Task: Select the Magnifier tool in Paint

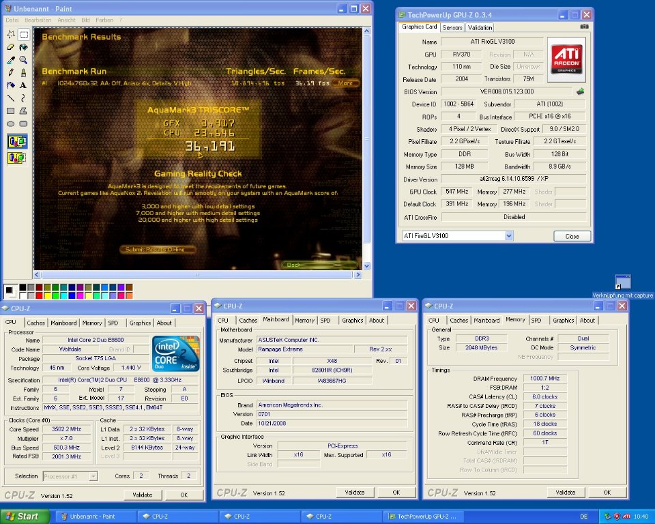Action: [x=23, y=60]
